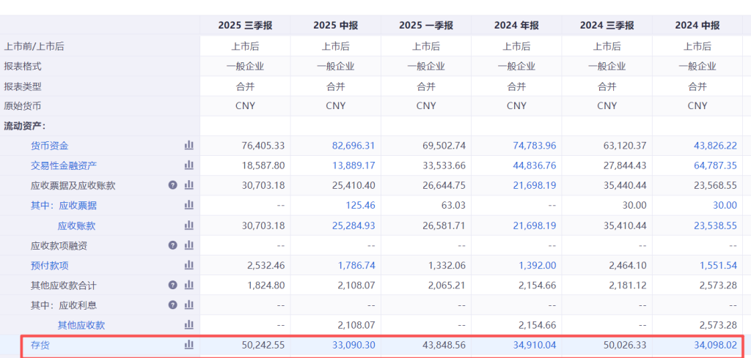Click the 交易性金融资产 item link
751x358 pixels.
pos(64,165)
